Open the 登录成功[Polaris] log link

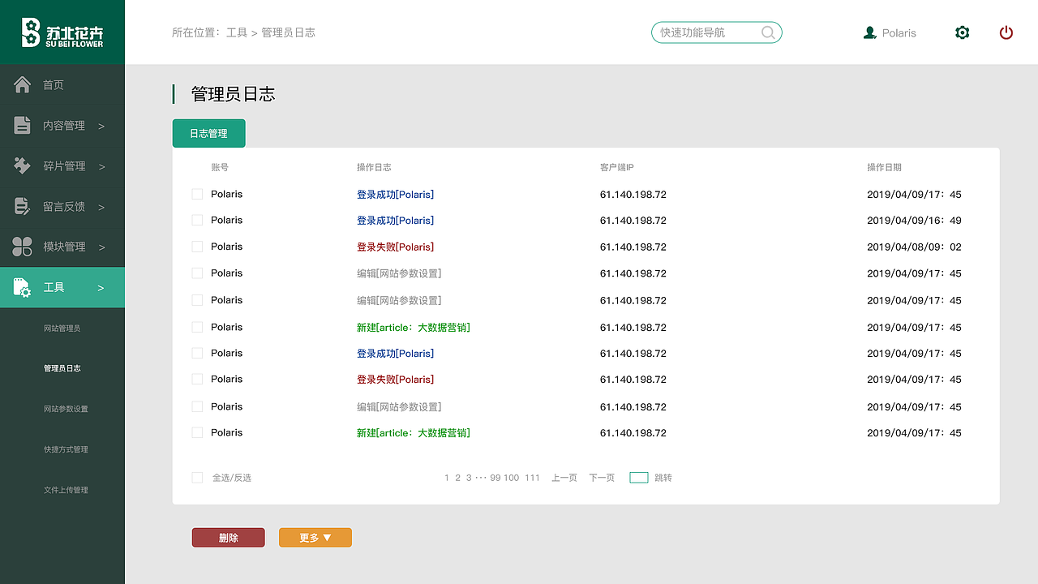pyautogui.click(x=396, y=194)
